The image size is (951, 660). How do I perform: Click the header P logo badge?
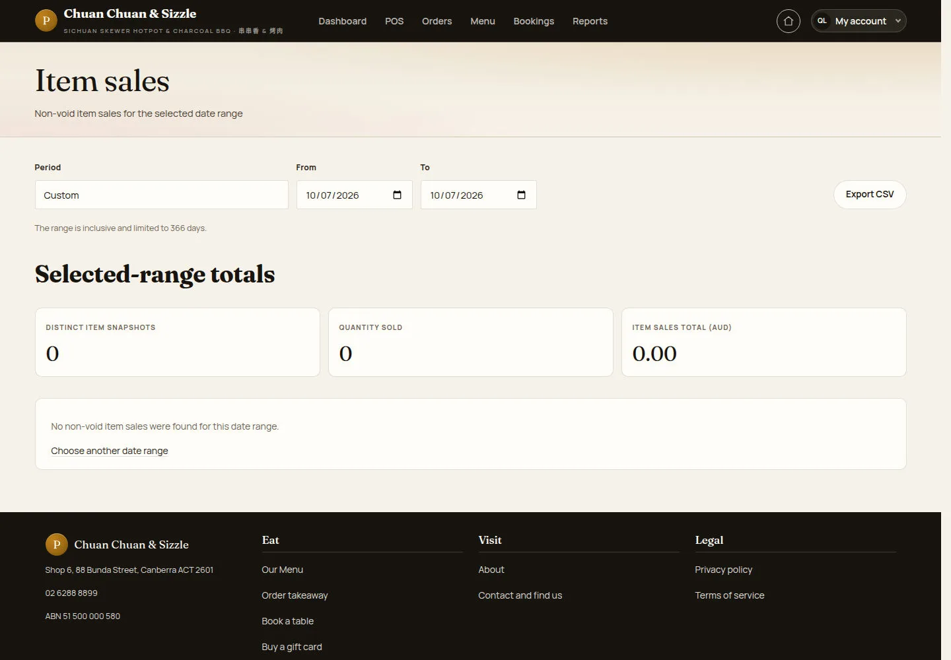point(46,20)
